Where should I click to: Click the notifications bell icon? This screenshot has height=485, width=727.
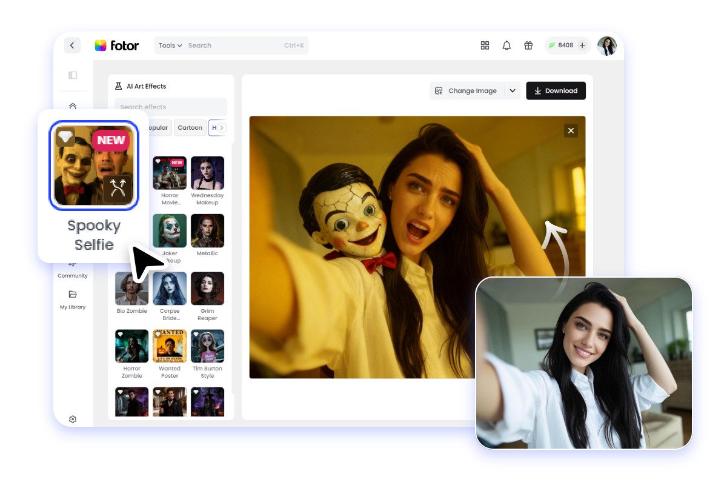[506, 45]
